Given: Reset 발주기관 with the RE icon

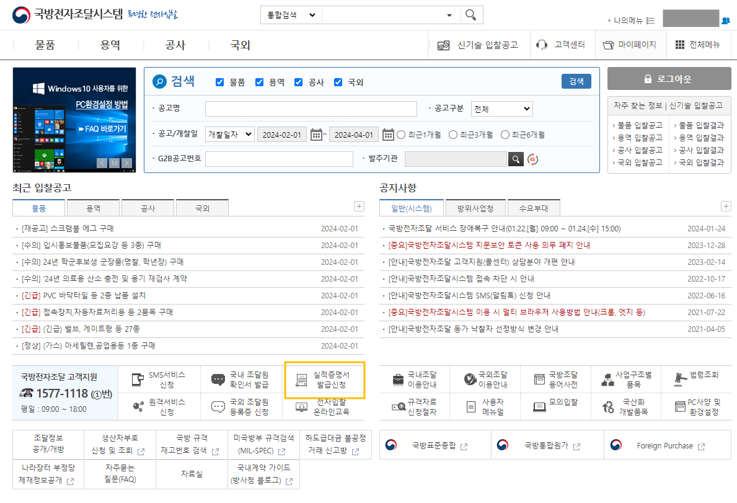Looking at the screenshot, I should click(x=532, y=159).
